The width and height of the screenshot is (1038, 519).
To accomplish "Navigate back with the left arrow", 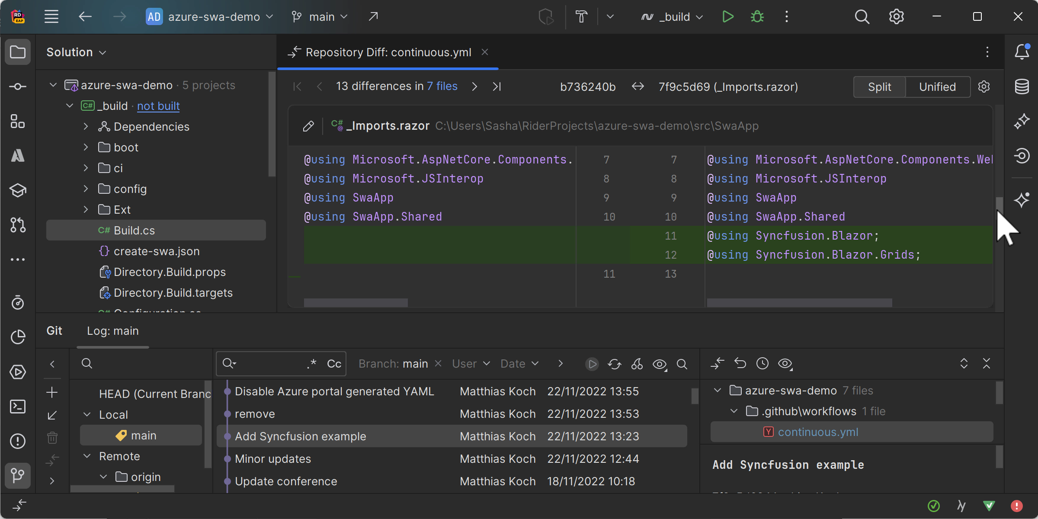I will (x=85, y=17).
